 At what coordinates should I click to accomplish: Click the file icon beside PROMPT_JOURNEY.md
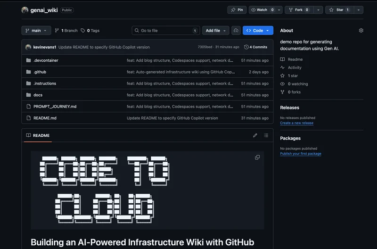point(28,106)
